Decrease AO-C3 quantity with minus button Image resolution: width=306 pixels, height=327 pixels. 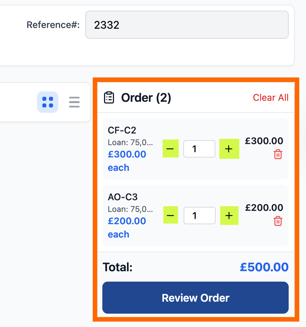170,215
